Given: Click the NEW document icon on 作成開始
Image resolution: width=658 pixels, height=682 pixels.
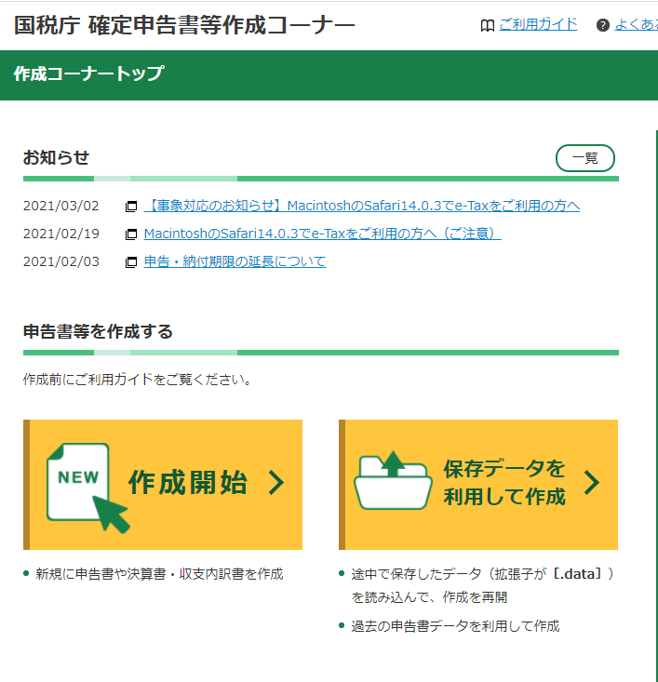Looking at the screenshot, I should pyautogui.click(x=87, y=488).
